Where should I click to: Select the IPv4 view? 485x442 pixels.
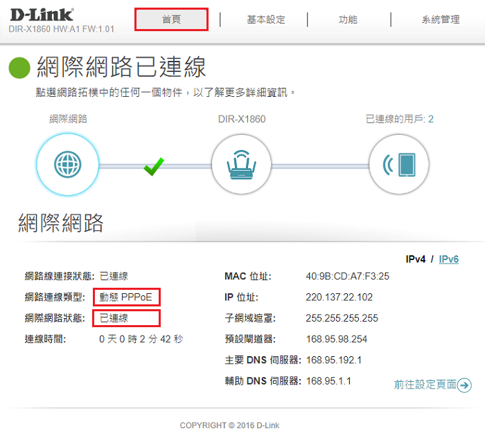click(x=415, y=259)
